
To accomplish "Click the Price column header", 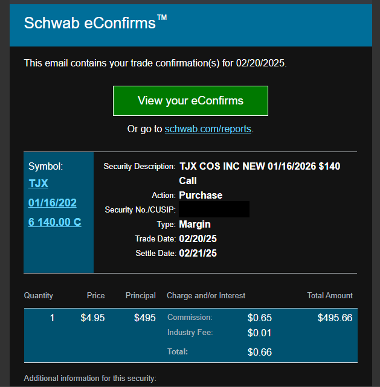I will [x=95, y=295].
